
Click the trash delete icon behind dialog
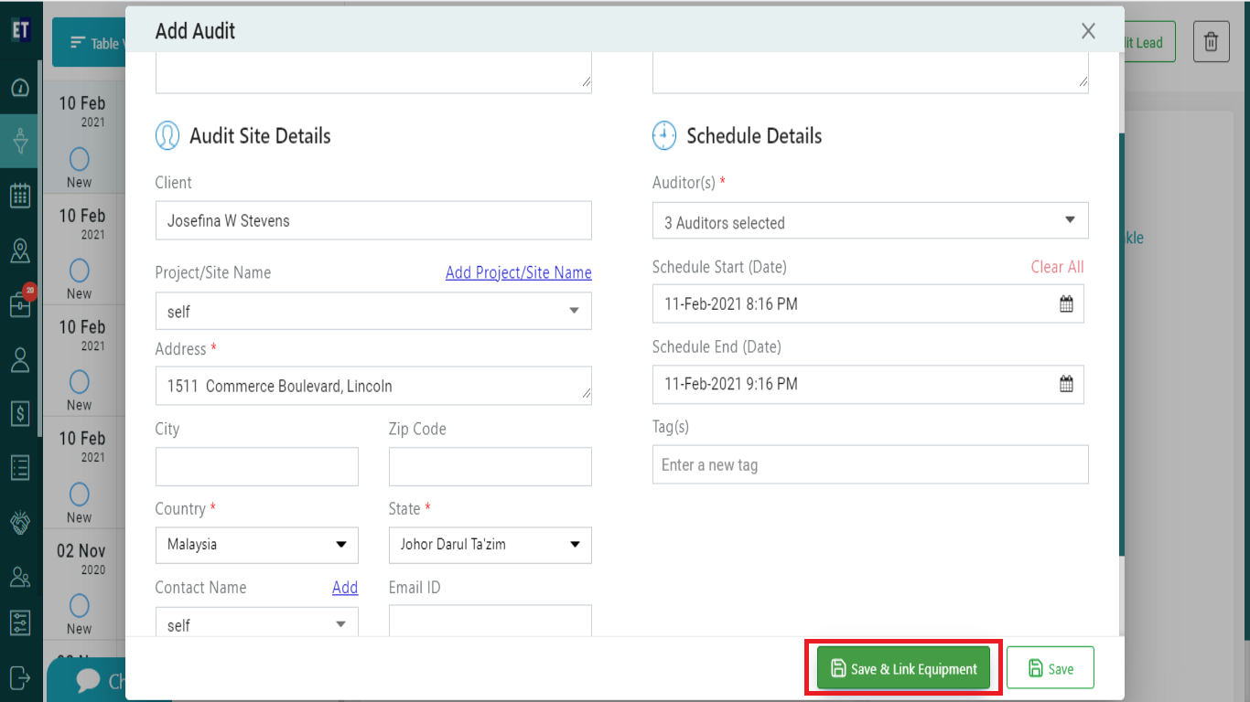coord(1211,42)
